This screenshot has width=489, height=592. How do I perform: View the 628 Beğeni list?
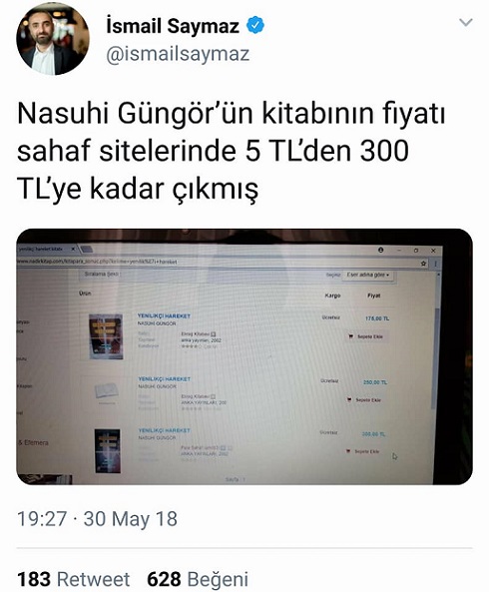click(198, 579)
